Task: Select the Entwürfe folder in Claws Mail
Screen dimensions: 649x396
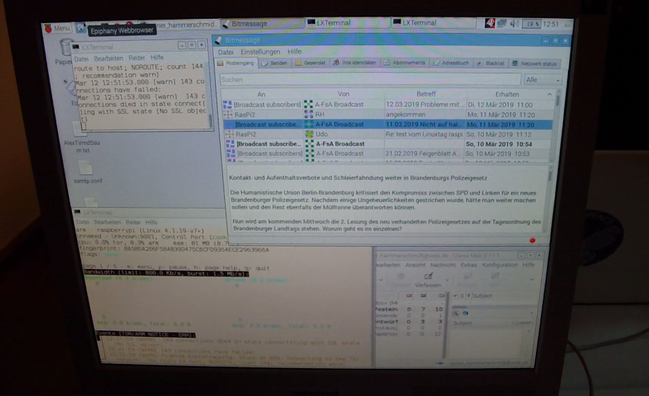Action: pyautogui.click(x=410, y=322)
